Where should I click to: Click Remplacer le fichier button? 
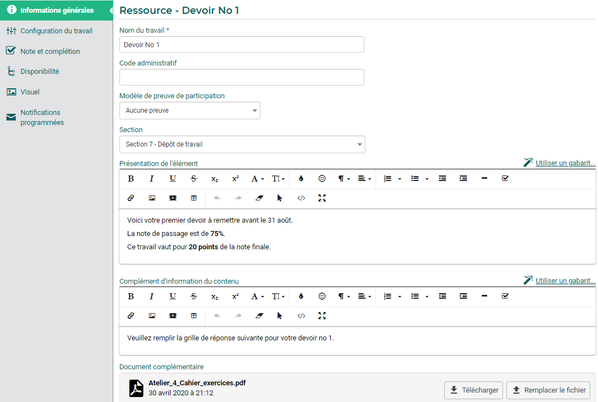tap(549, 390)
